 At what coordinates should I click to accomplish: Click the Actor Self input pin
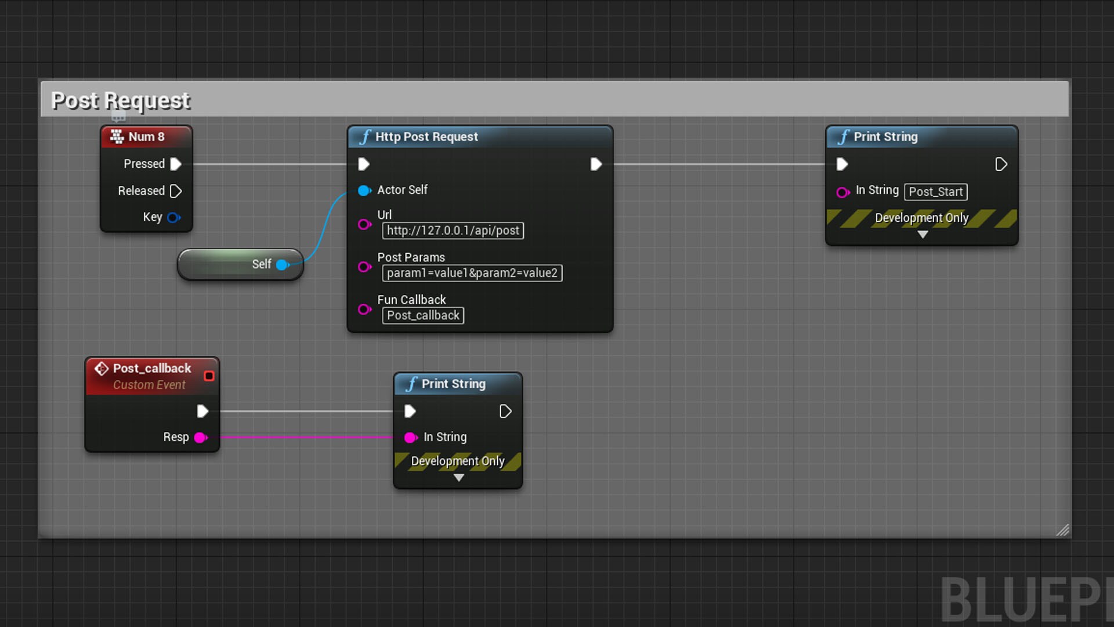coord(364,190)
